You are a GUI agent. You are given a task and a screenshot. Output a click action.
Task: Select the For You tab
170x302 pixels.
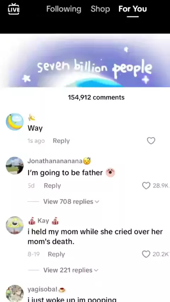(132, 9)
